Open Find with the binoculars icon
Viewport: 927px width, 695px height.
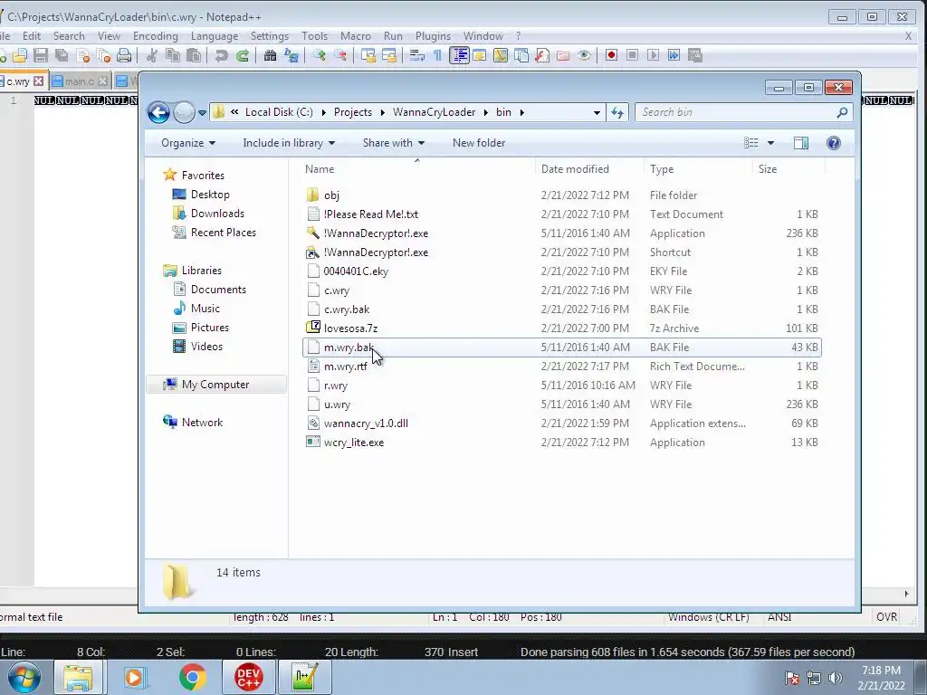[270, 55]
